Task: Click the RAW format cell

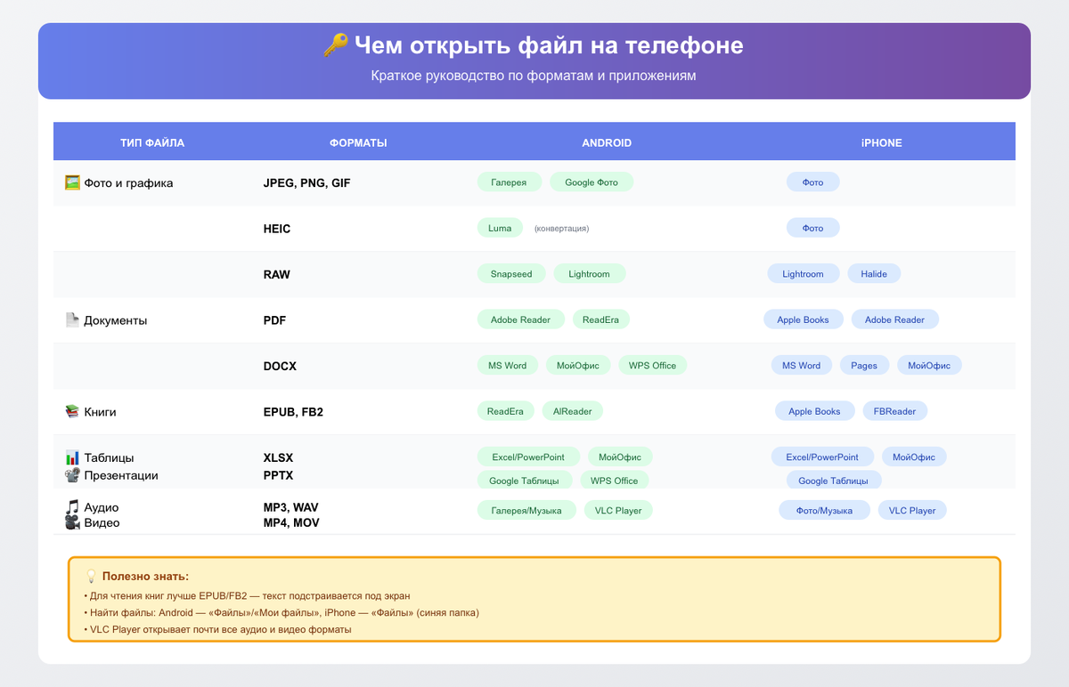Action: [x=277, y=275]
